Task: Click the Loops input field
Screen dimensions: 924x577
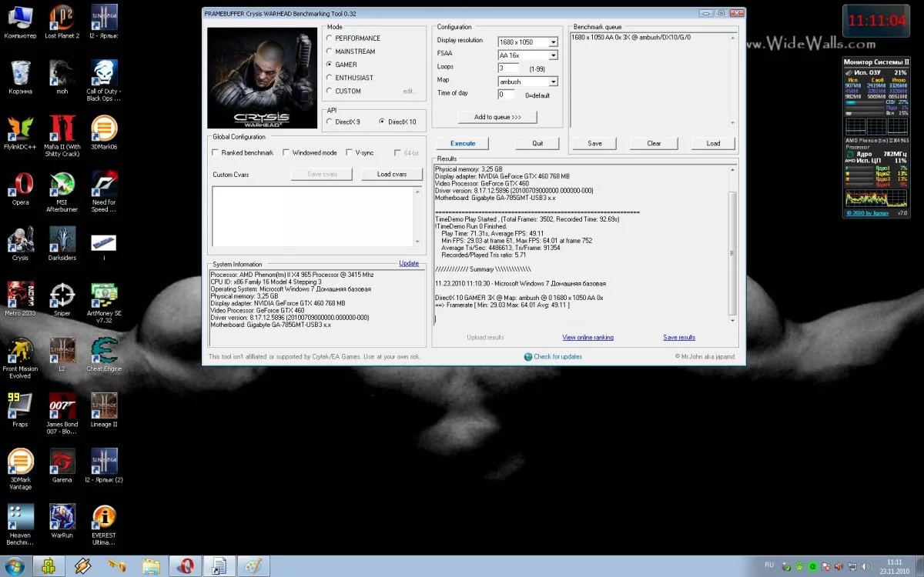Action: coord(509,68)
